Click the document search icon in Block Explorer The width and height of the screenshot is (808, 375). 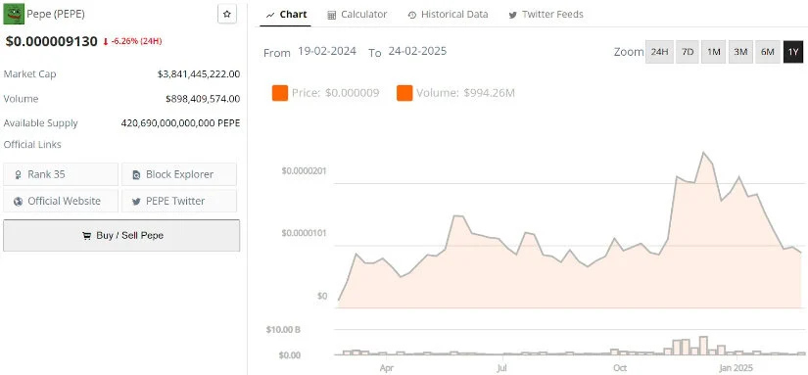136,174
